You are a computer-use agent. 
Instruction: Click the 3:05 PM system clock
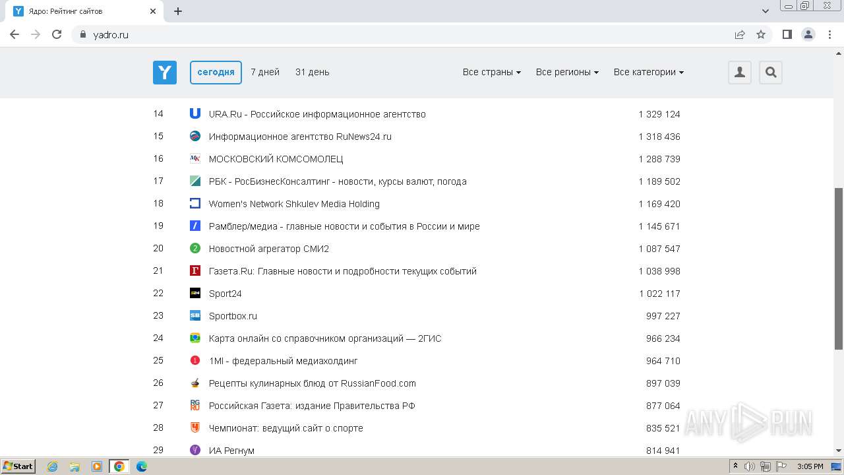(810, 466)
